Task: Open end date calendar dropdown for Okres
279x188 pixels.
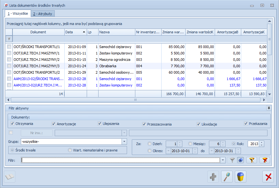Action: [x=211, y=151]
